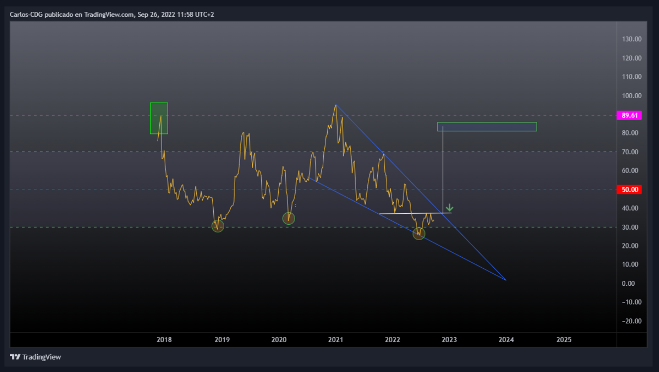Click the 2024 time axis label
This screenshot has width=659, height=372.
506,340
